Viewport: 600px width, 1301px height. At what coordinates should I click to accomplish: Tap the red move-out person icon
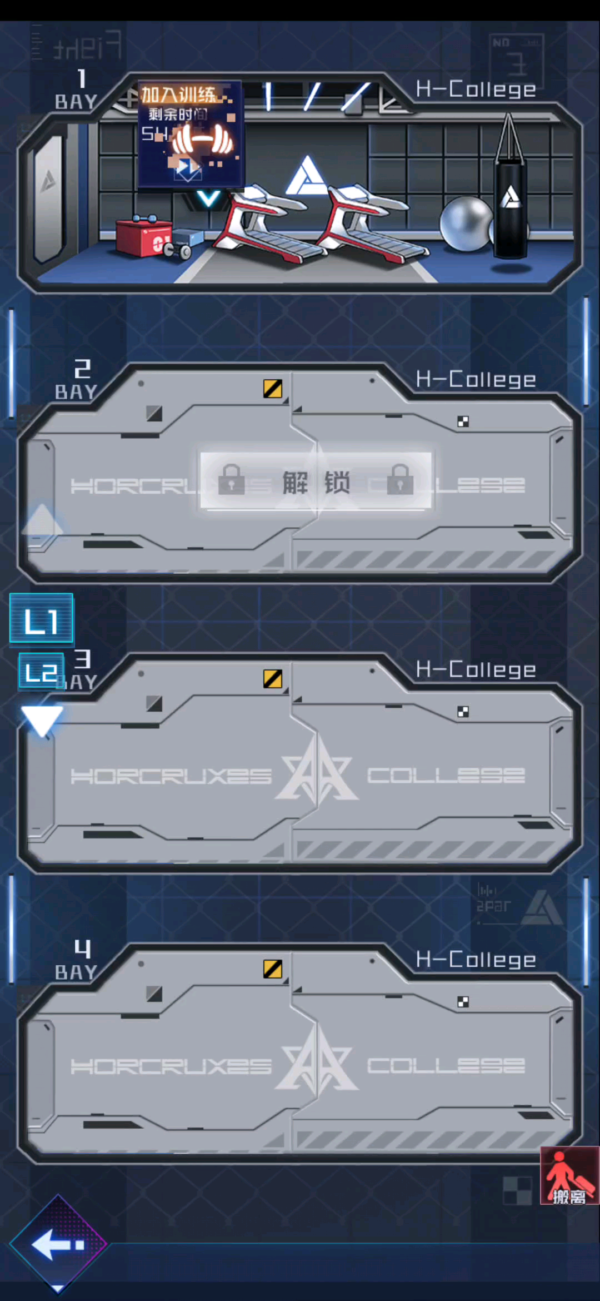[x=569, y=1175]
